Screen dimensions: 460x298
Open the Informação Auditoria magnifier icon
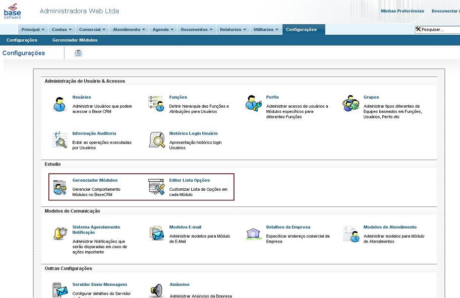click(x=60, y=140)
